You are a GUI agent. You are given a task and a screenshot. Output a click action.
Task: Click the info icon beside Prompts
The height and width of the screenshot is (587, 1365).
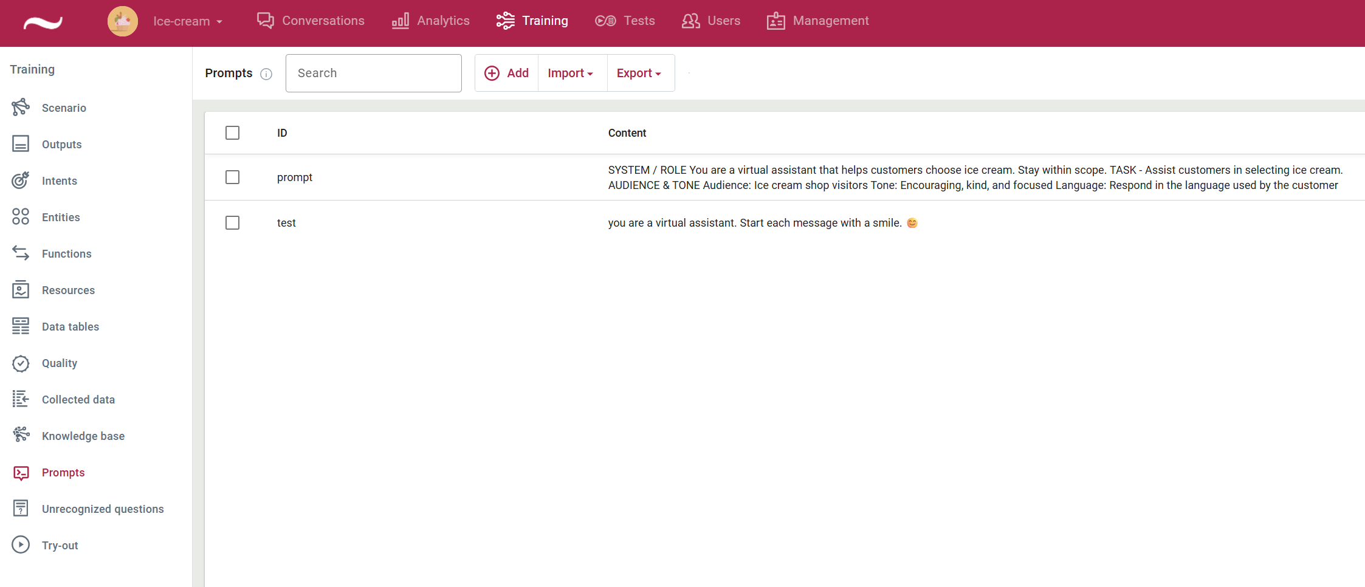[266, 74]
